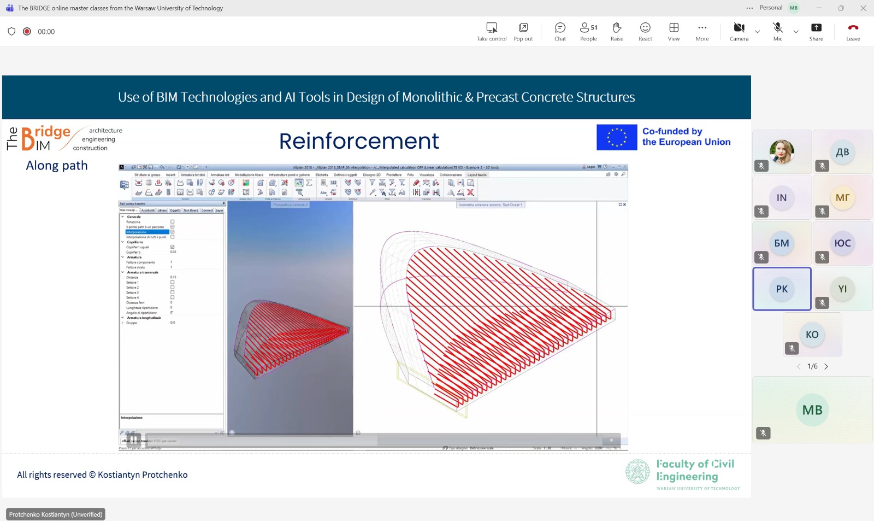Show the People participants list
The width and height of the screenshot is (874, 521).
coord(588,32)
